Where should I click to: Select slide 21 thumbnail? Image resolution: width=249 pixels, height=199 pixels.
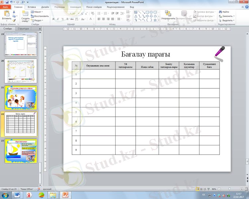[x=21, y=97]
